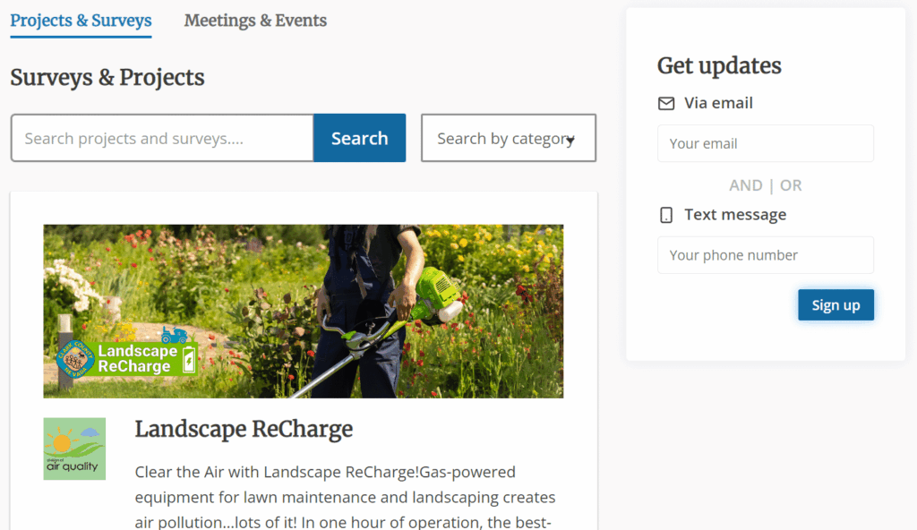Image resolution: width=917 pixels, height=530 pixels.
Task: Open the Landscape ReCharge project title link
Action: pos(244,430)
